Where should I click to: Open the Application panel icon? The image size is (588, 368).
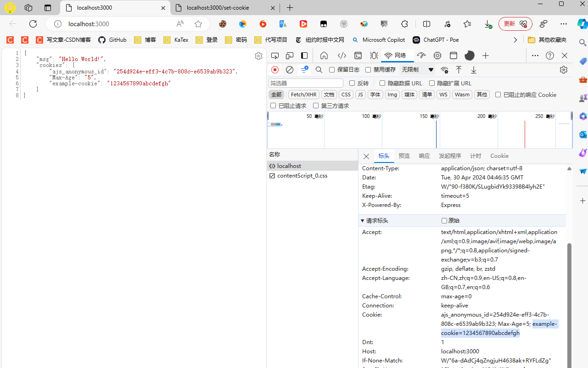pyautogui.click(x=454, y=56)
